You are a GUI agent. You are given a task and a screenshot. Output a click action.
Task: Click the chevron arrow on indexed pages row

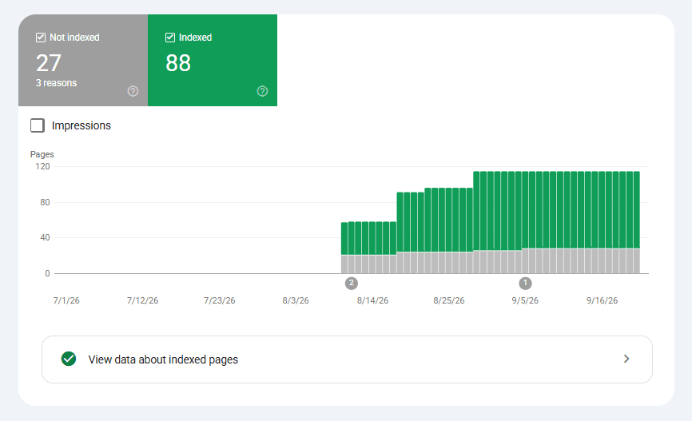coord(626,359)
